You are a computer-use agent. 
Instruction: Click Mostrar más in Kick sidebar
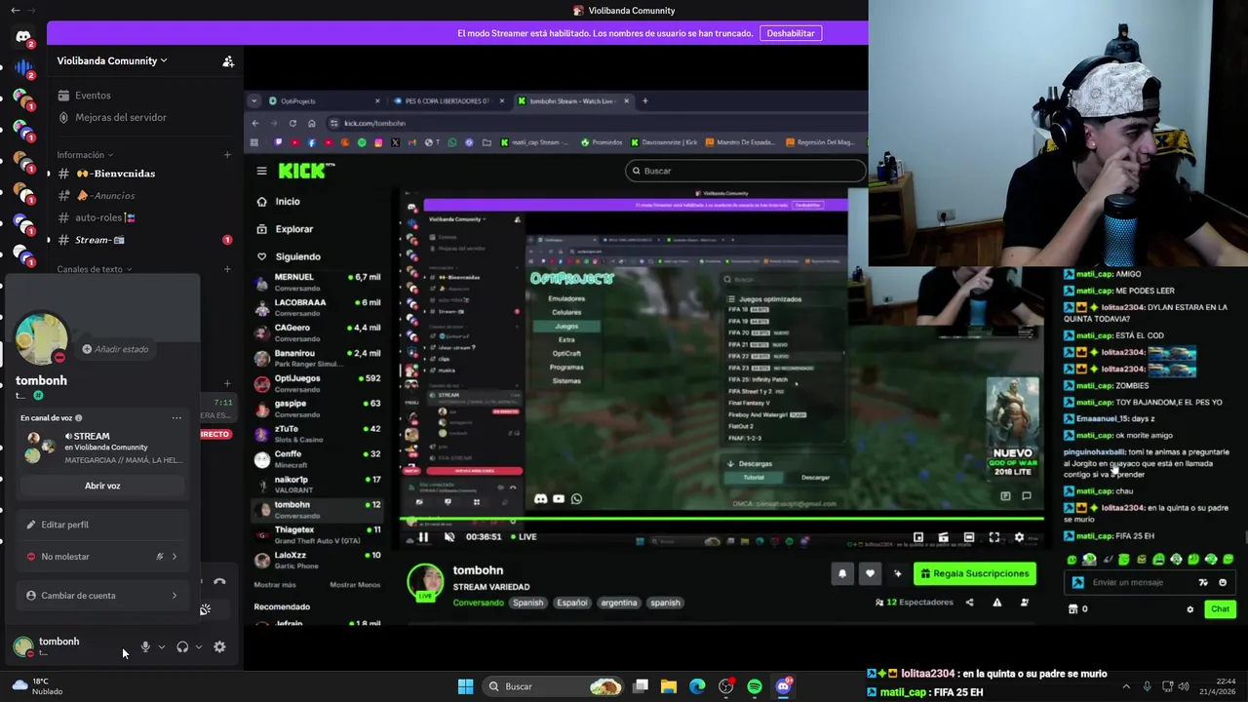pos(275,585)
